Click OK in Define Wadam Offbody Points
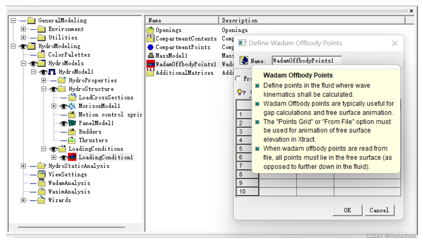Screen dimensions: 423x242 pos(347,210)
